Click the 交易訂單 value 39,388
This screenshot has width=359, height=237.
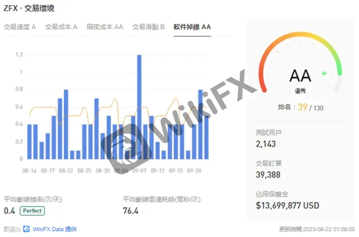click(x=268, y=175)
